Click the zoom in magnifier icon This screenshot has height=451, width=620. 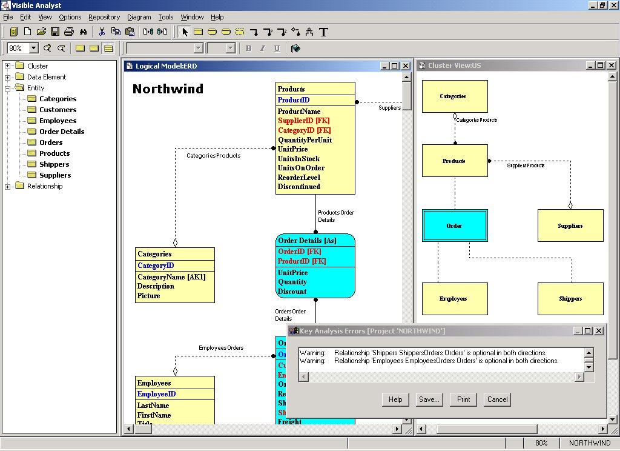pos(47,48)
